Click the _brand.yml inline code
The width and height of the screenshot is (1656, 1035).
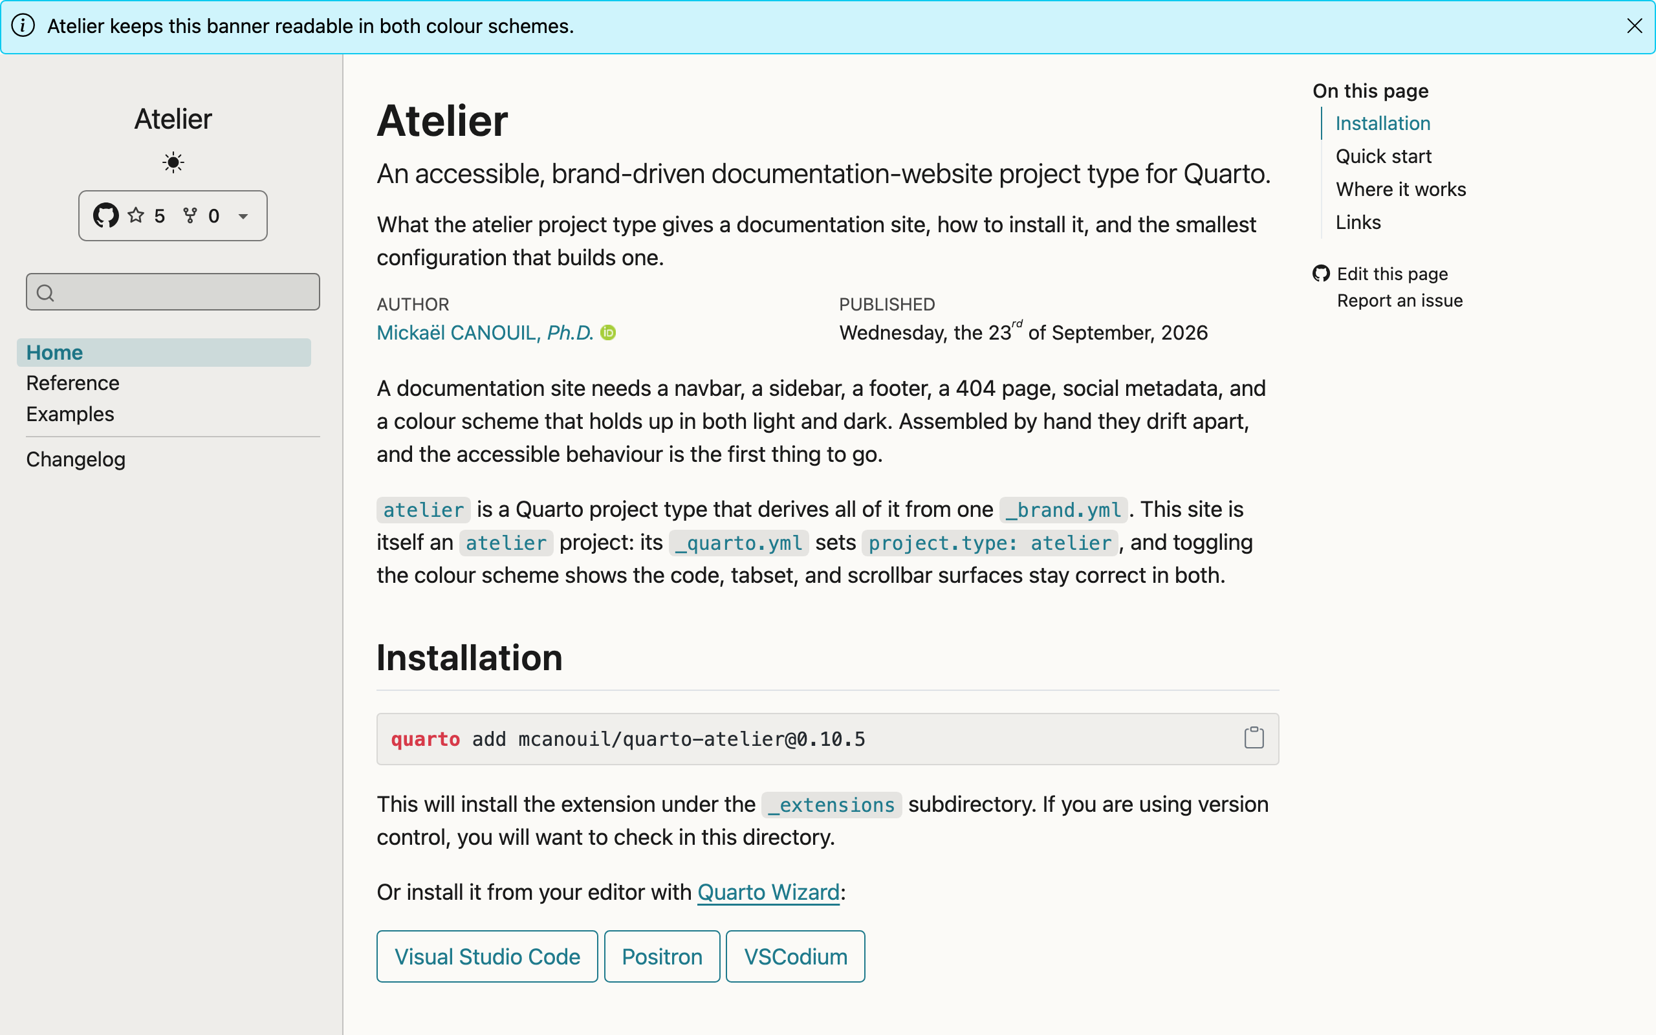[x=1063, y=510]
